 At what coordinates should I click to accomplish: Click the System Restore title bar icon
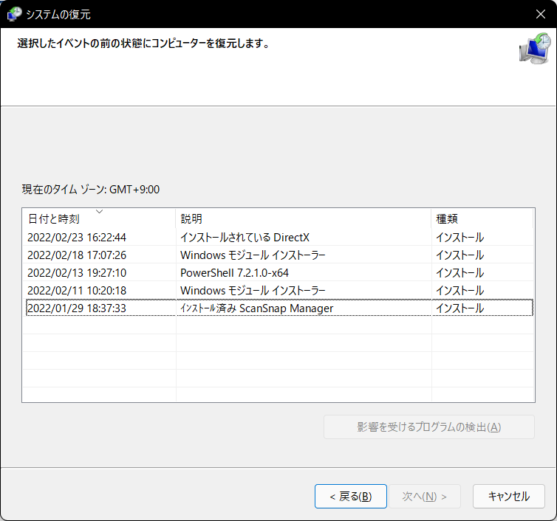[14, 14]
